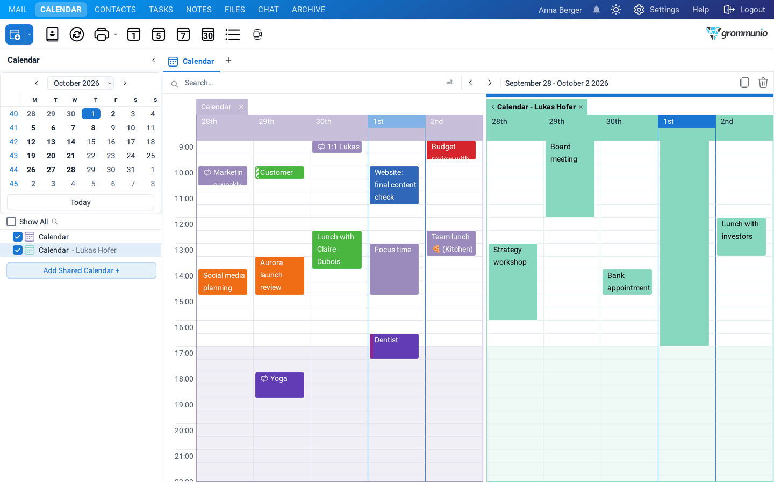Open Settings from top bar
The height and width of the screenshot is (483, 774).
656,10
